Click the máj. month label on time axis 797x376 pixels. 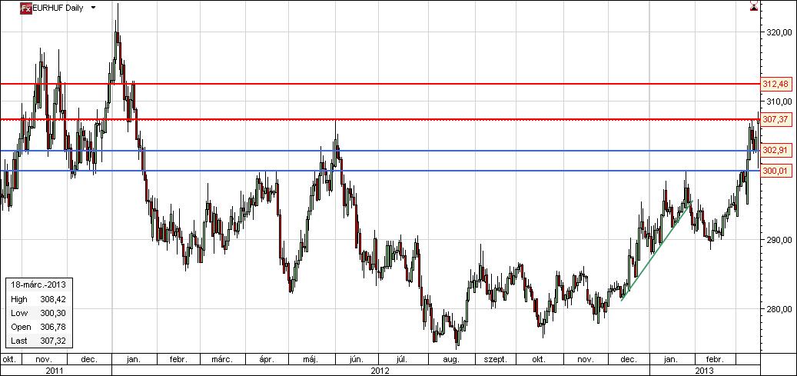click(310, 359)
